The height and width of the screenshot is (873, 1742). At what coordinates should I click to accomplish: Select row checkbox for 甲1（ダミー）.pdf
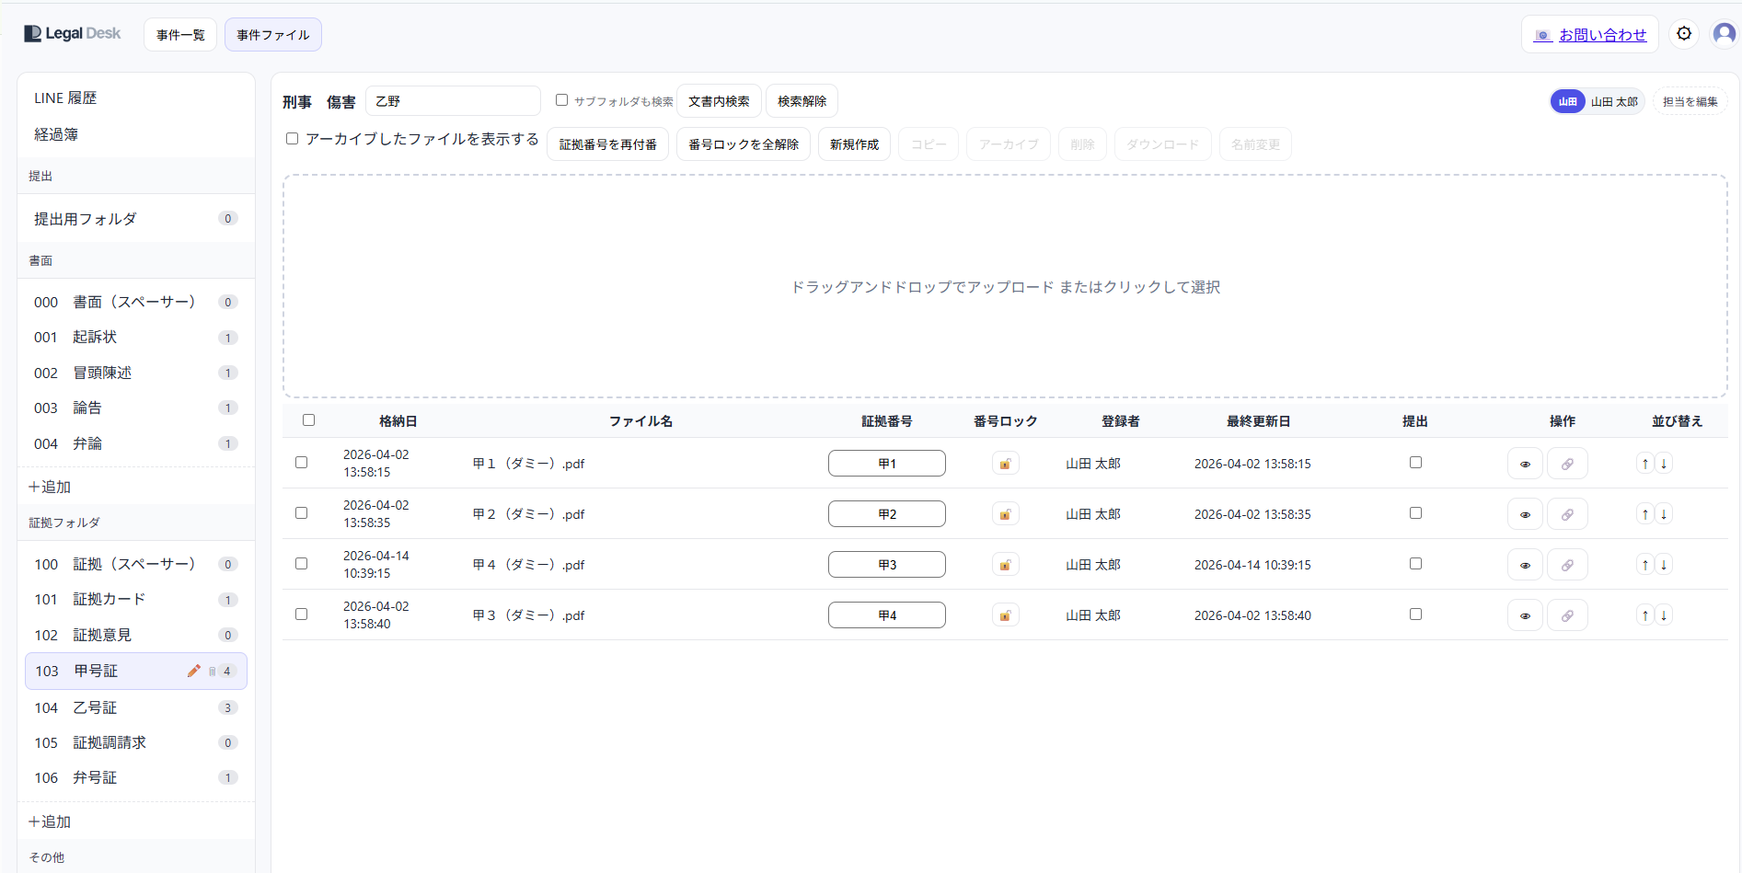(301, 462)
